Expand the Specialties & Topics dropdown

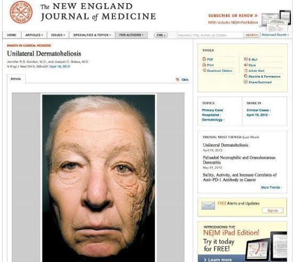pyautogui.click(x=92, y=35)
